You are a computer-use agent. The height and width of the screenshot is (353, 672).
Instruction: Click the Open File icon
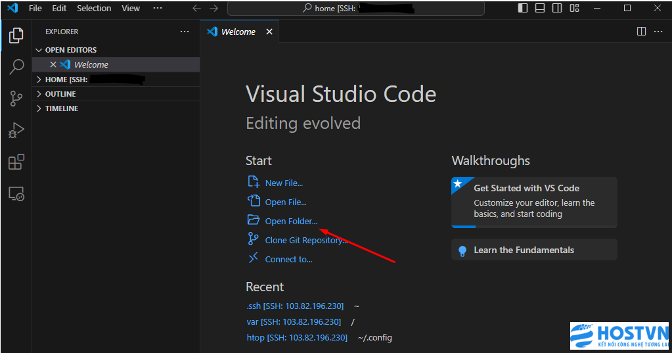[x=254, y=200]
